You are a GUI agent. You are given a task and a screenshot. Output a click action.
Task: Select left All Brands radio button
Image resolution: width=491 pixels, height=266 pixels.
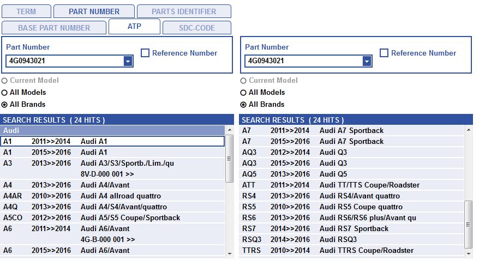(x=4, y=105)
